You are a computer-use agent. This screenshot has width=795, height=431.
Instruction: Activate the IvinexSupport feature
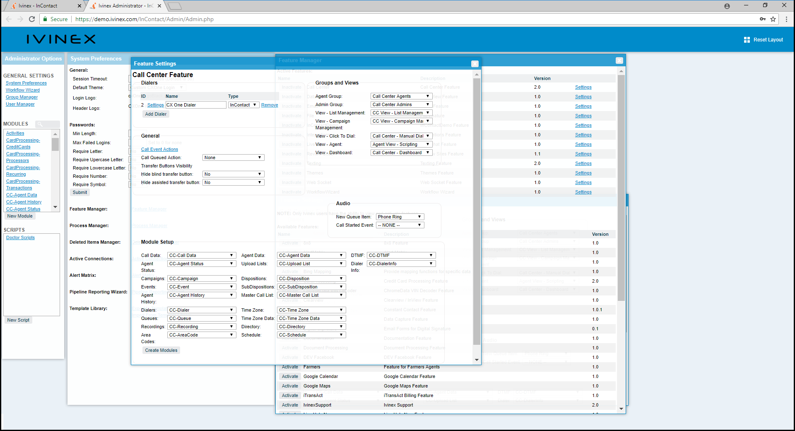(290, 405)
